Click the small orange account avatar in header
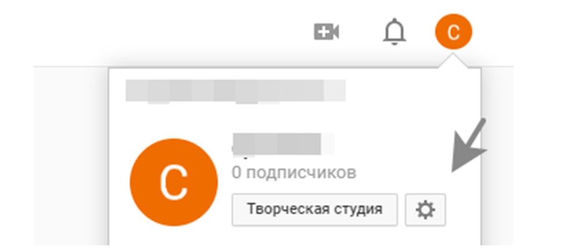The width and height of the screenshot is (561, 250). 453,32
